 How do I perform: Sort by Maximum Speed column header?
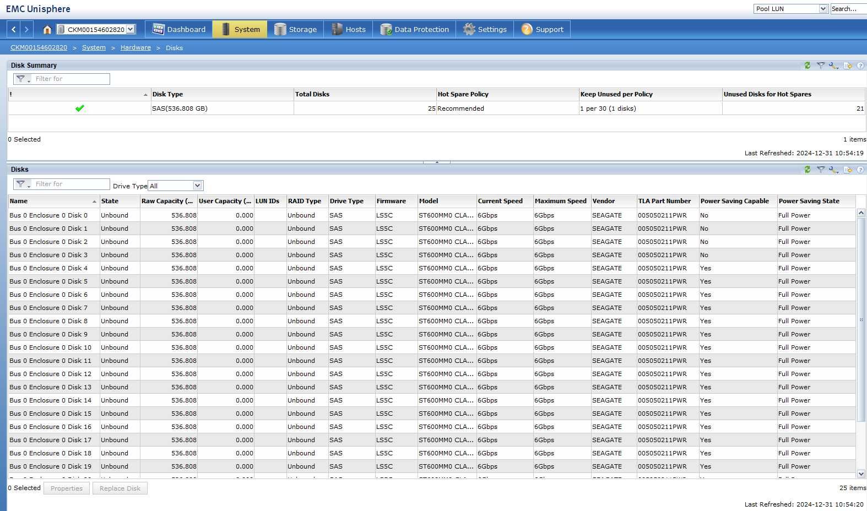tap(562, 201)
